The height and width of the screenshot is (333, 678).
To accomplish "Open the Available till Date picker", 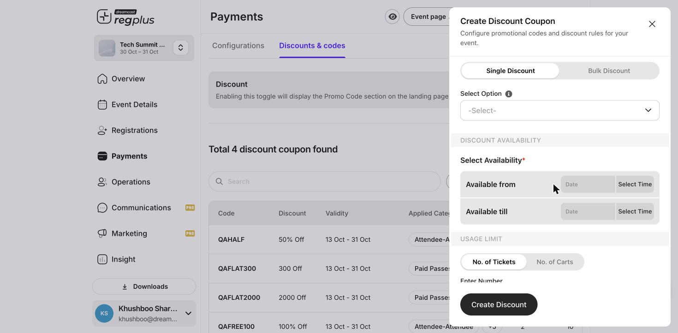I will [x=588, y=211].
